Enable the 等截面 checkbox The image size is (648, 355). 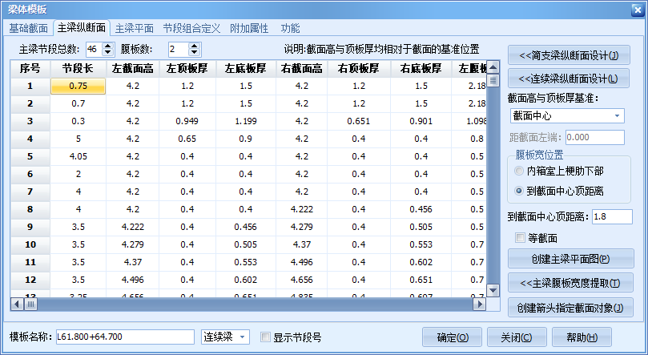pyautogui.click(x=521, y=238)
